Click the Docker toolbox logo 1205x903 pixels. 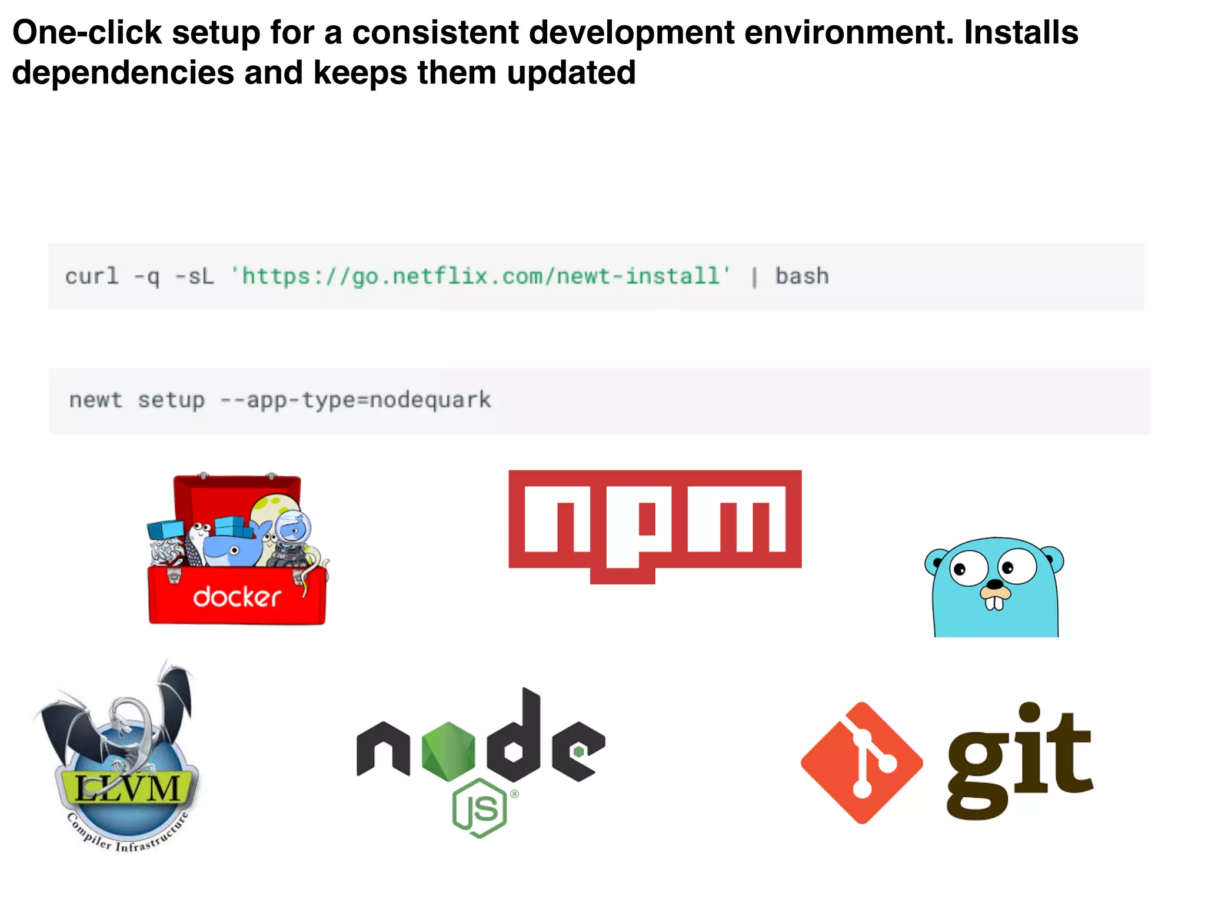click(x=238, y=549)
